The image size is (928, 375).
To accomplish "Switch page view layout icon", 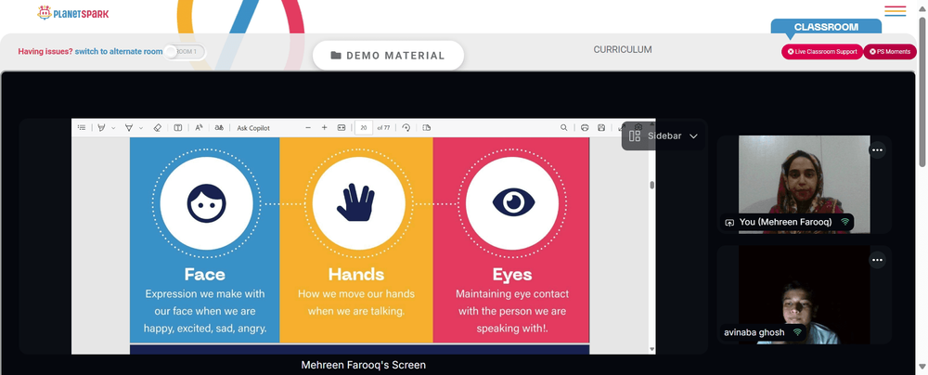I will (x=427, y=127).
